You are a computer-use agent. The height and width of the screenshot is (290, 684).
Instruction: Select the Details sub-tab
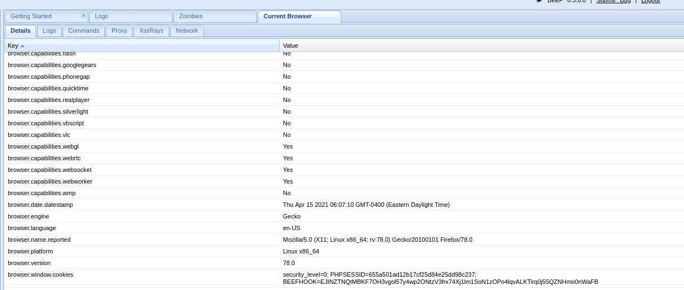coord(21,31)
